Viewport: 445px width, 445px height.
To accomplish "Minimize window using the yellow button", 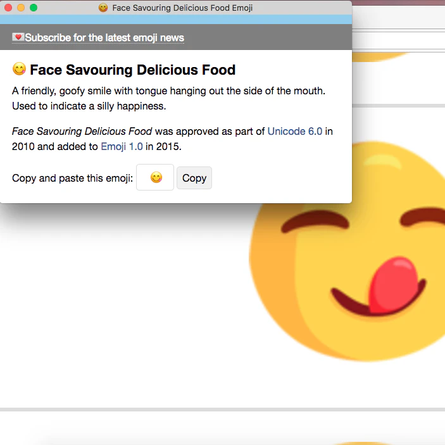I will point(21,8).
